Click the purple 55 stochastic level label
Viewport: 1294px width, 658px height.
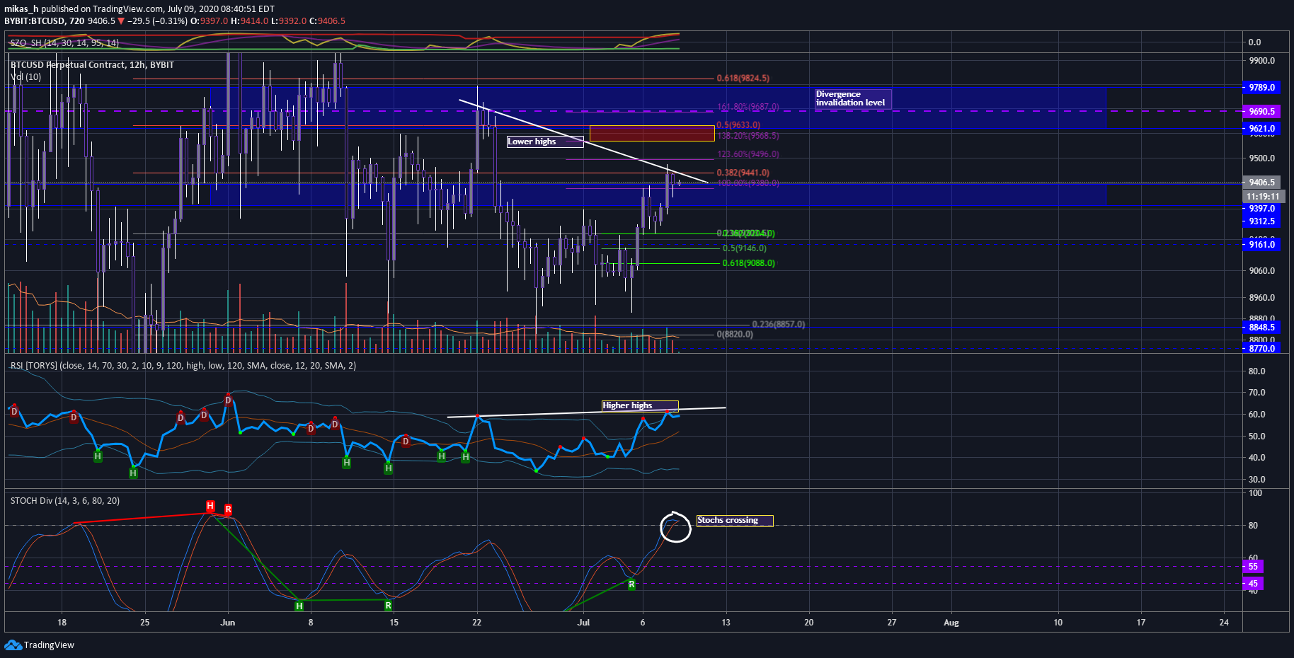[x=1253, y=567]
